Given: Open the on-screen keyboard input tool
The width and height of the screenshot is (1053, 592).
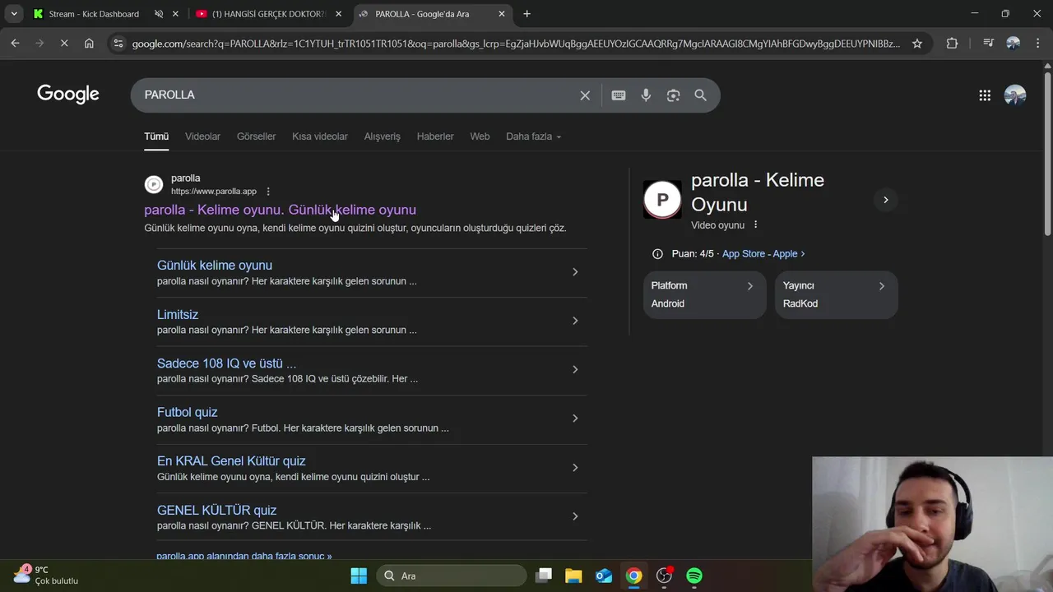Looking at the screenshot, I should [x=619, y=95].
